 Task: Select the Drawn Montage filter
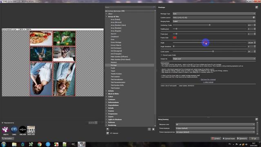point(116,42)
